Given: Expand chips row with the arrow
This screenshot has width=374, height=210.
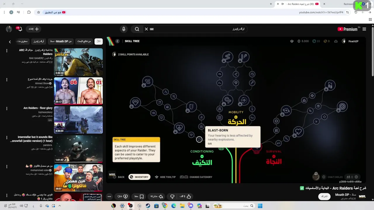Looking at the screenshot, I should pos(10,42).
